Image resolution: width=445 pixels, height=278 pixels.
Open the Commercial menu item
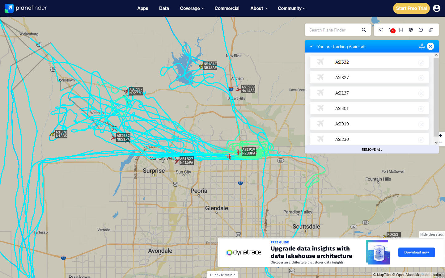pos(227,8)
